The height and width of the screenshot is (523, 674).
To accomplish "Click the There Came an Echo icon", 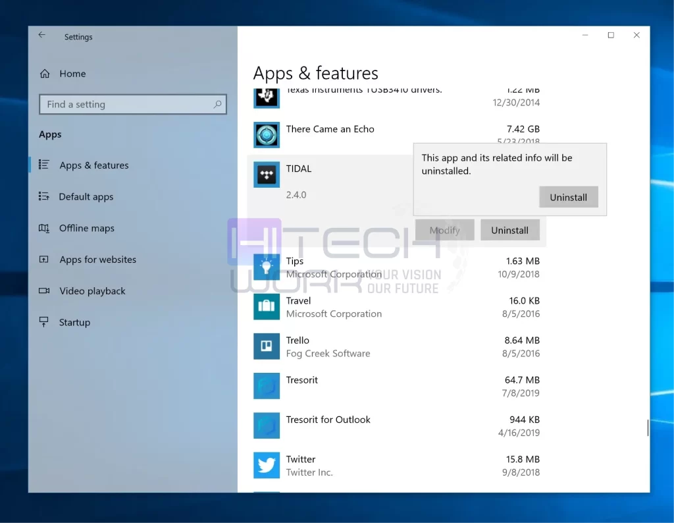I will (267, 135).
